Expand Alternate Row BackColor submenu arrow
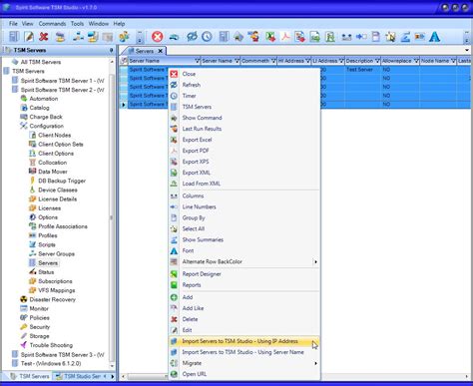The height and width of the screenshot is (386, 473). [x=315, y=261]
